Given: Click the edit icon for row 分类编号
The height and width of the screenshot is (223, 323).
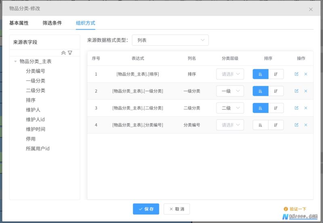Looking at the screenshot, I should 296,125.
